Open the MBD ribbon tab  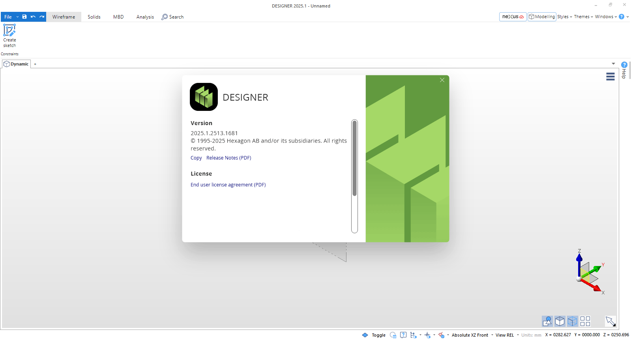point(118,17)
